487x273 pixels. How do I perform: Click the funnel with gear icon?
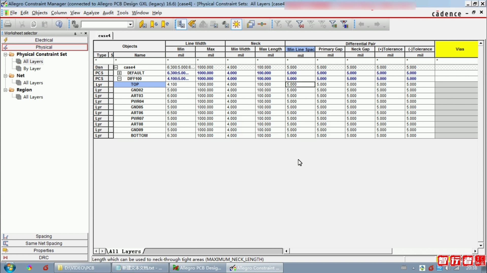click(322, 24)
